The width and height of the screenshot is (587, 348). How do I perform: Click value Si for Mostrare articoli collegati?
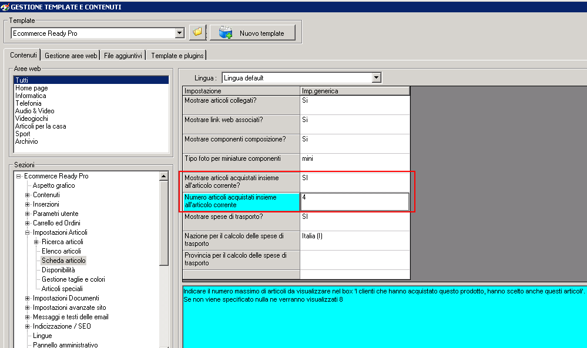[355, 104]
